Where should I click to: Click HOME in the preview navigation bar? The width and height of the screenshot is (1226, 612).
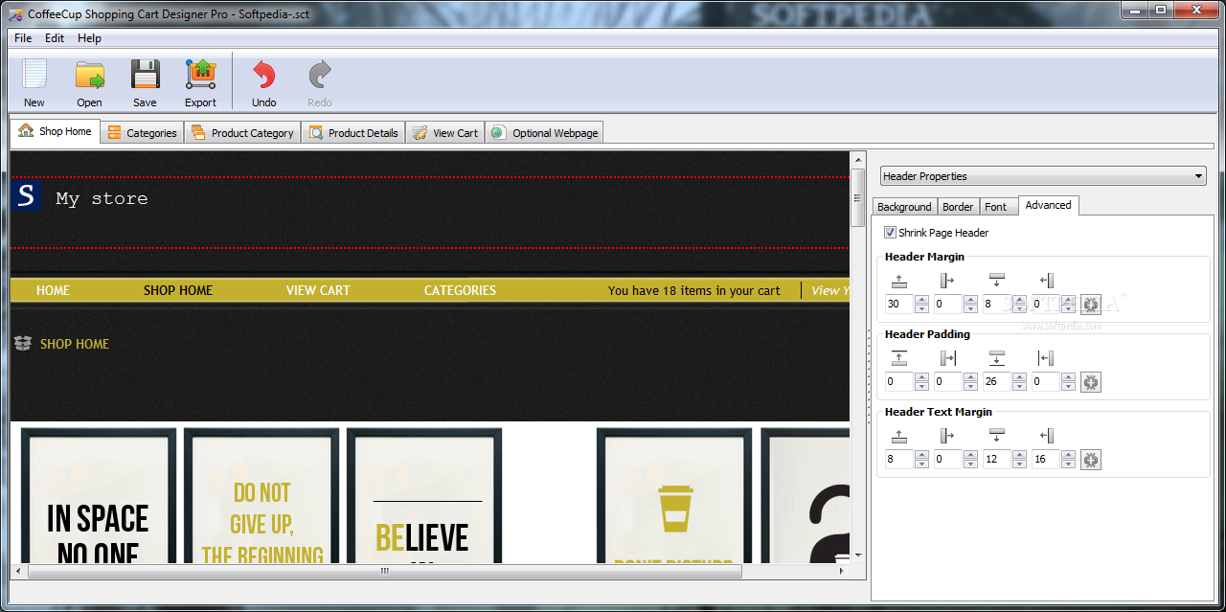click(53, 290)
